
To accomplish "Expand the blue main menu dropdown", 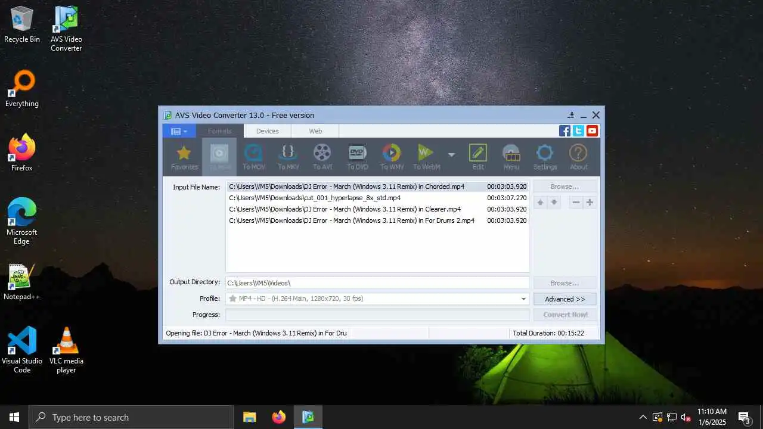I will click(179, 131).
